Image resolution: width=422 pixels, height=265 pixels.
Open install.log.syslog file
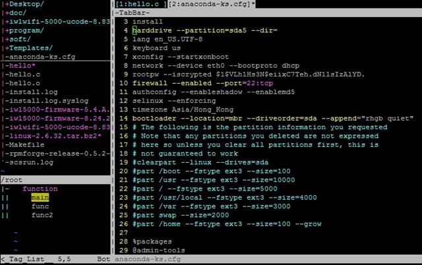click(x=47, y=101)
